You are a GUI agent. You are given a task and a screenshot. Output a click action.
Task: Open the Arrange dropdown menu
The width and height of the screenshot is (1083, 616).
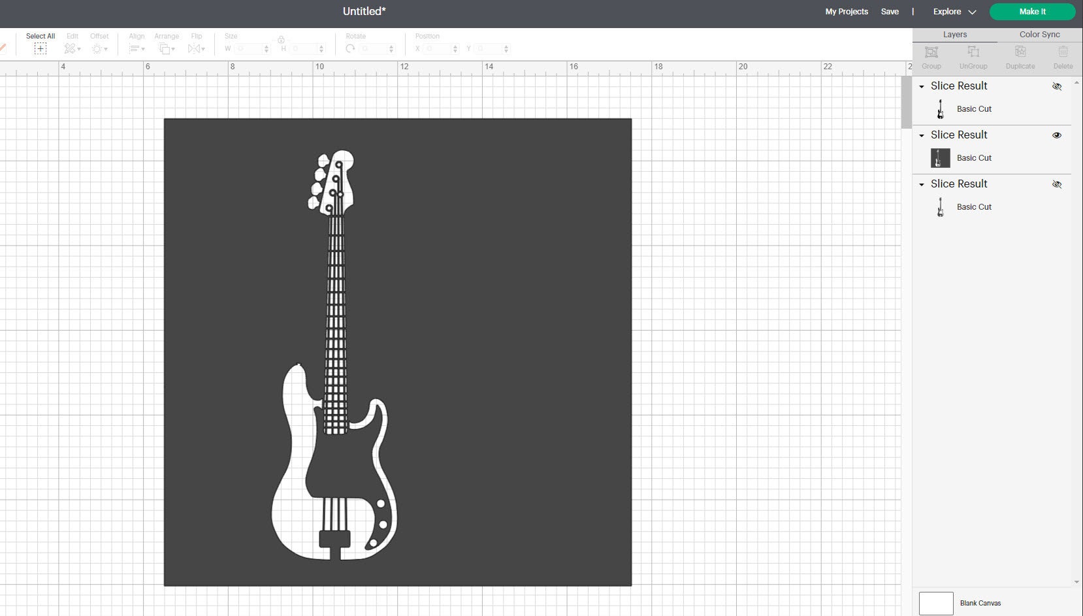[x=167, y=48]
